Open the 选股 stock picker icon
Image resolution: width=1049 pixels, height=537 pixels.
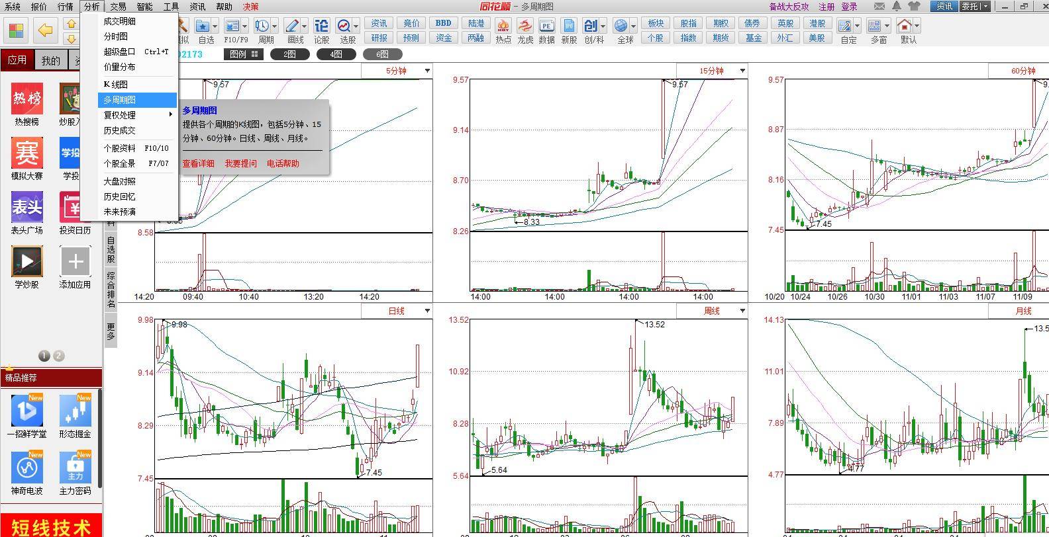(344, 26)
